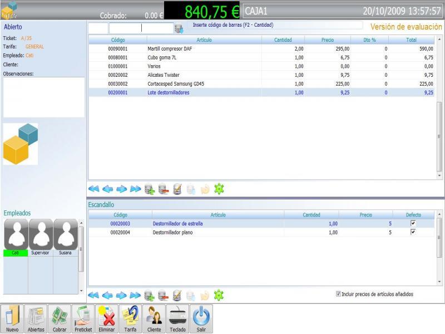Screen dimensions: 445x334
Task: Click the Dto % column header
Action: click(x=369, y=40)
